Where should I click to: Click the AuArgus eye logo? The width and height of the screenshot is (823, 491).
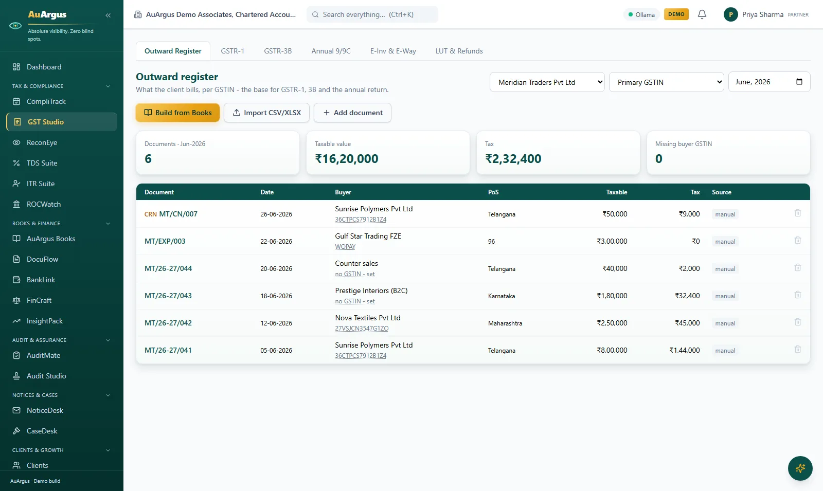[15, 25]
